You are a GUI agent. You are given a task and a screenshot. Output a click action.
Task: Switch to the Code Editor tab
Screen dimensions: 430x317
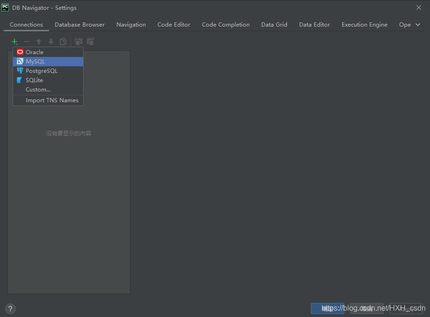(174, 25)
